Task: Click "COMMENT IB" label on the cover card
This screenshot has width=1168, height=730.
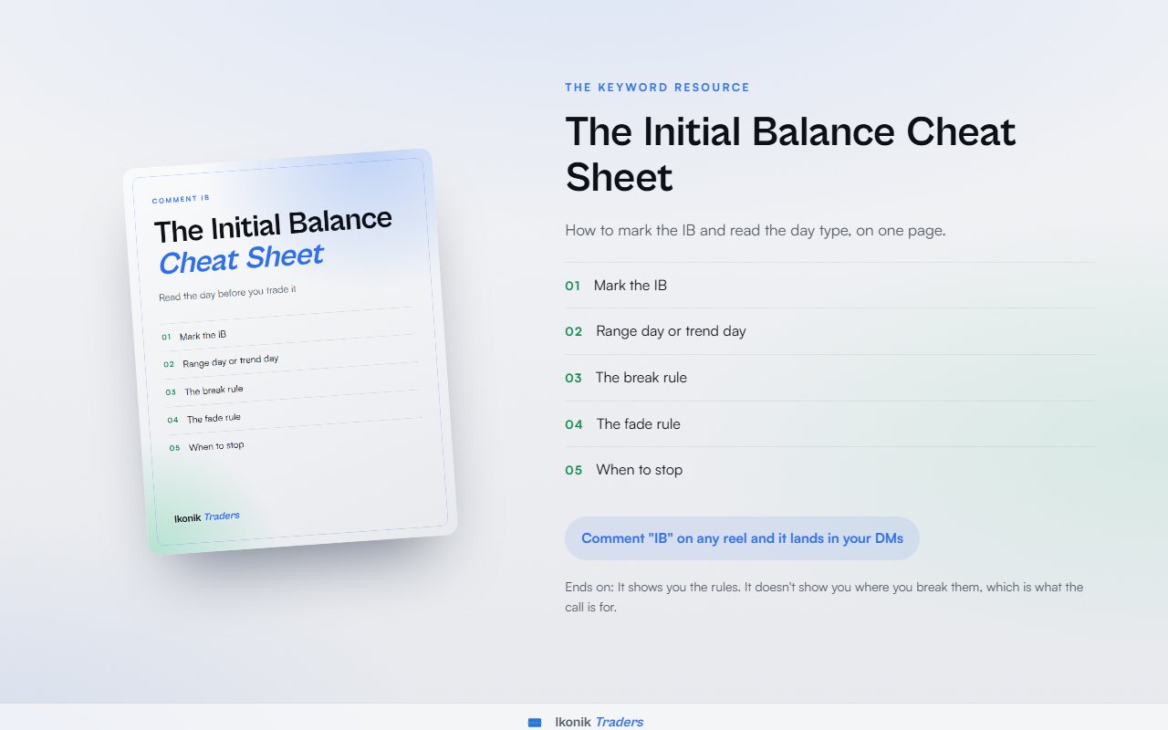Action: (x=181, y=199)
